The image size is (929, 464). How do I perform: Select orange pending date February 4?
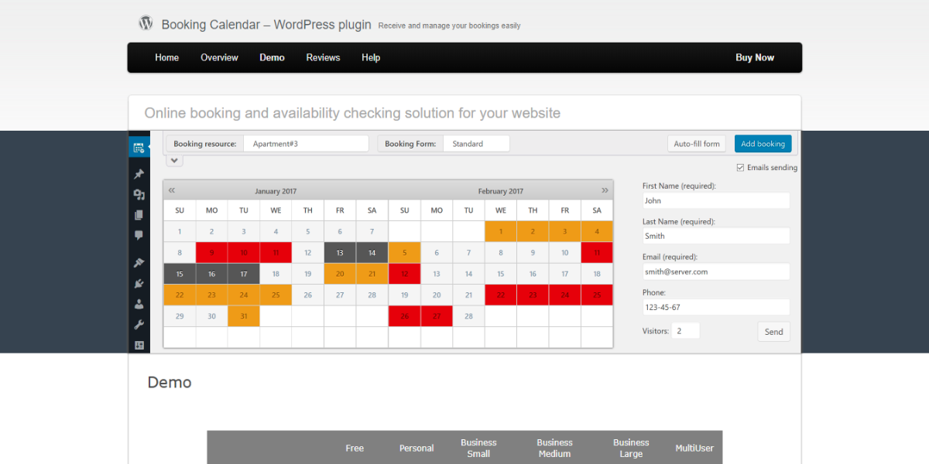coord(597,231)
